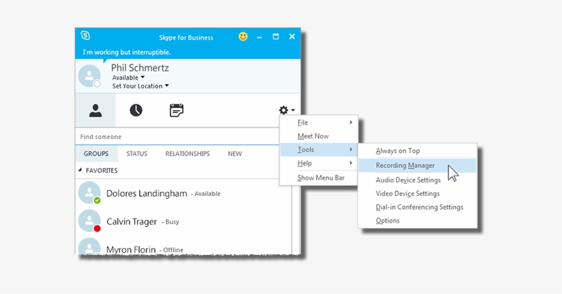The height and width of the screenshot is (294, 562).
Task: Open the Set Your Location dropdown
Action: (x=140, y=86)
